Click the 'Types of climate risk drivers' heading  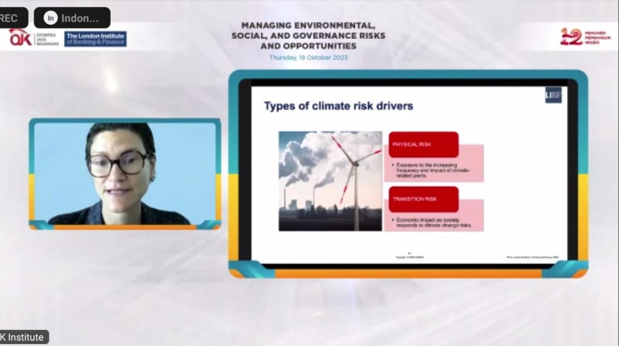pos(339,106)
